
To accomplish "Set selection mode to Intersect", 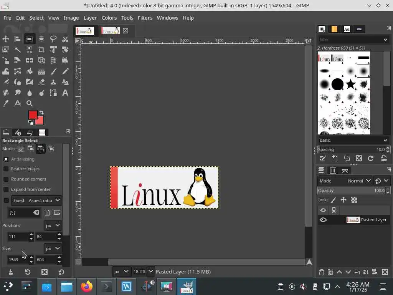I will (51, 149).
